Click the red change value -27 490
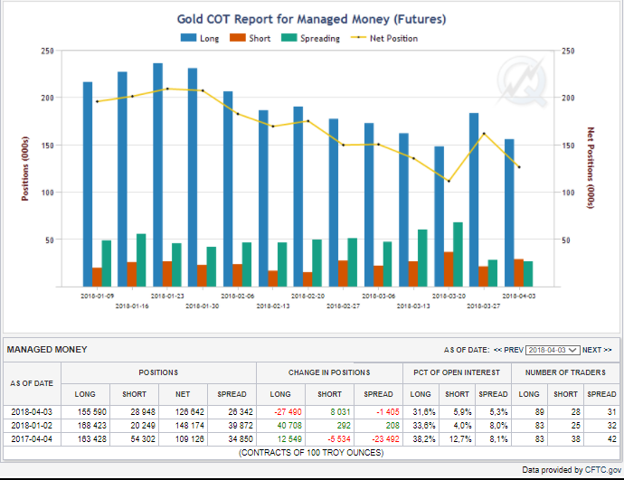624x480 pixels. 288,412
